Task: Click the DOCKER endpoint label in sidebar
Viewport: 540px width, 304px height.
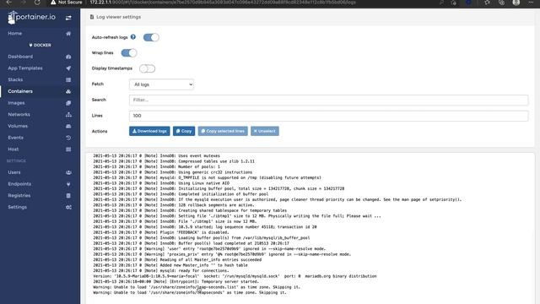Action: tap(40, 45)
